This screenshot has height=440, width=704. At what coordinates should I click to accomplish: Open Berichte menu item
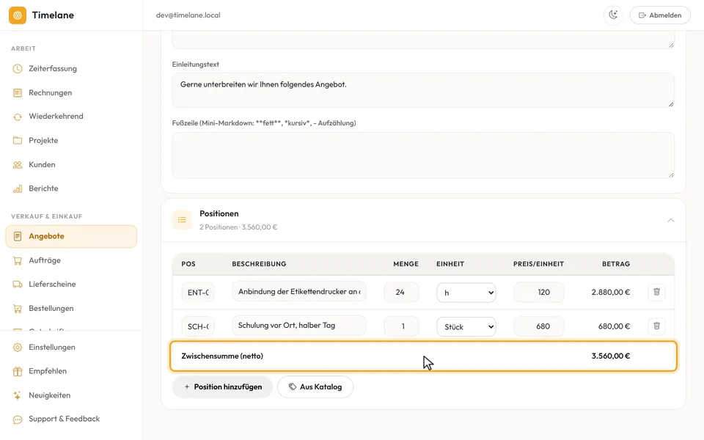[x=71, y=188]
